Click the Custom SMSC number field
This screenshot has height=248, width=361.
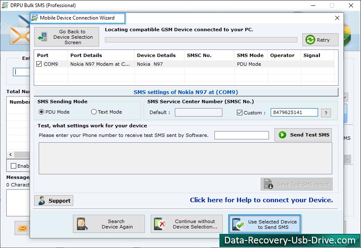point(294,112)
